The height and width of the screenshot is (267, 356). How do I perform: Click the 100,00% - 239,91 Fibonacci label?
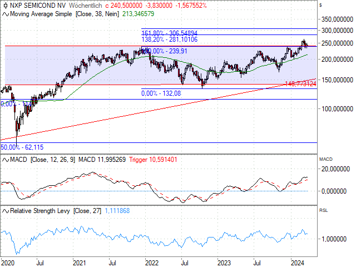[165, 51]
